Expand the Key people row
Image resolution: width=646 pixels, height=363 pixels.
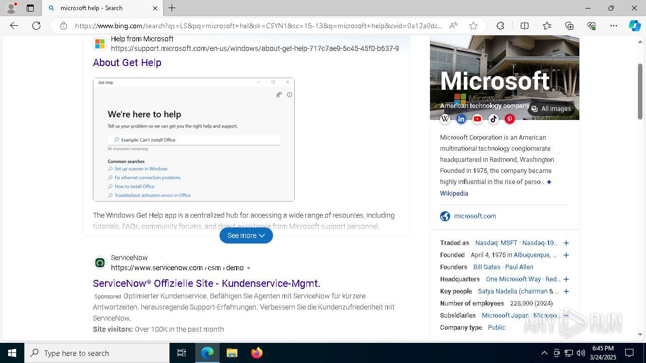coord(566,291)
